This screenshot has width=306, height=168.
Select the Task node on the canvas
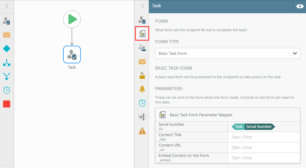pos(72,55)
